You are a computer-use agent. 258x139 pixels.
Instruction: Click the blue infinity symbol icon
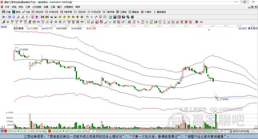tap(201, 22)
